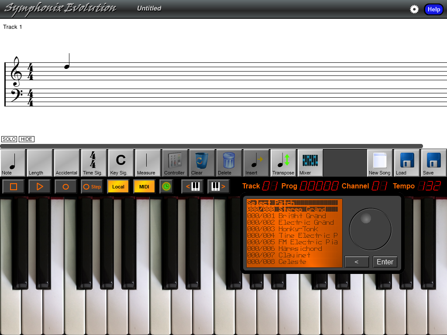Click Enter to confirm the patch
This screenshot has height=335, width=447.
(385, 262)
